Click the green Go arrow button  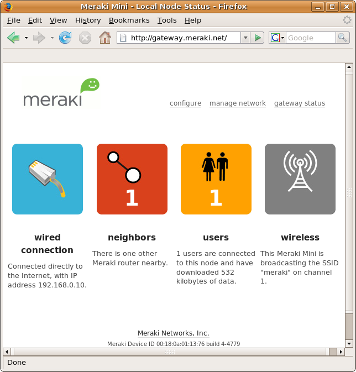[x=258, y=38]
